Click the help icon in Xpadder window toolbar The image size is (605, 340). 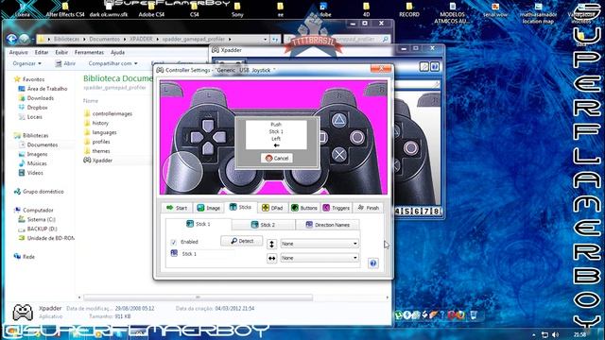point(435,67)
